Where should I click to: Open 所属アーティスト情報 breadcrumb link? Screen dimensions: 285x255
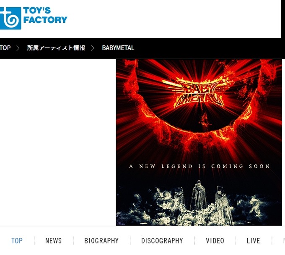coord(56,48)
